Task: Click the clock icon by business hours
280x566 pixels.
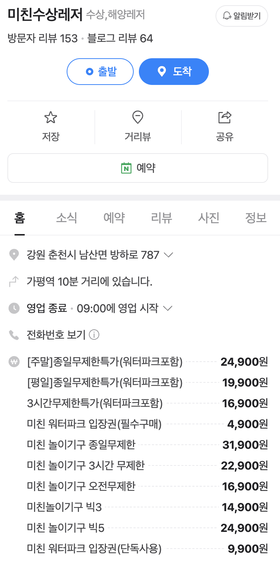Action: pyautogui.click(x=14, y=308)
